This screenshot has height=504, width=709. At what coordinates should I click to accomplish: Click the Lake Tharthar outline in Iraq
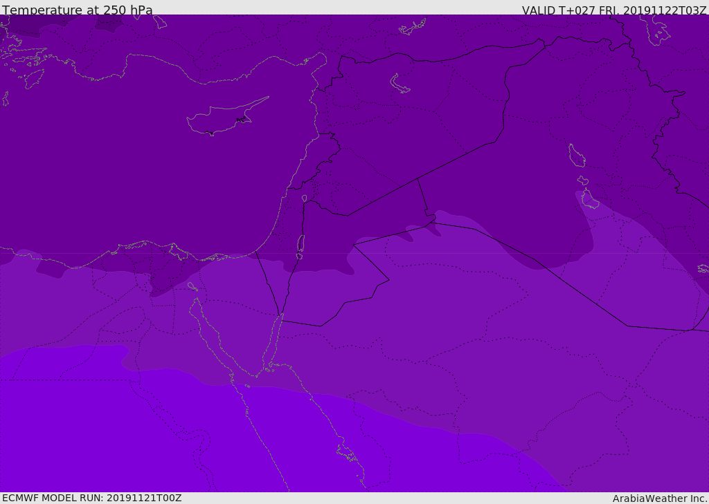pyautogui.click(x=576, y=155)
